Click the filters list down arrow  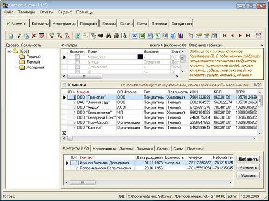click(x=182, y=71)
